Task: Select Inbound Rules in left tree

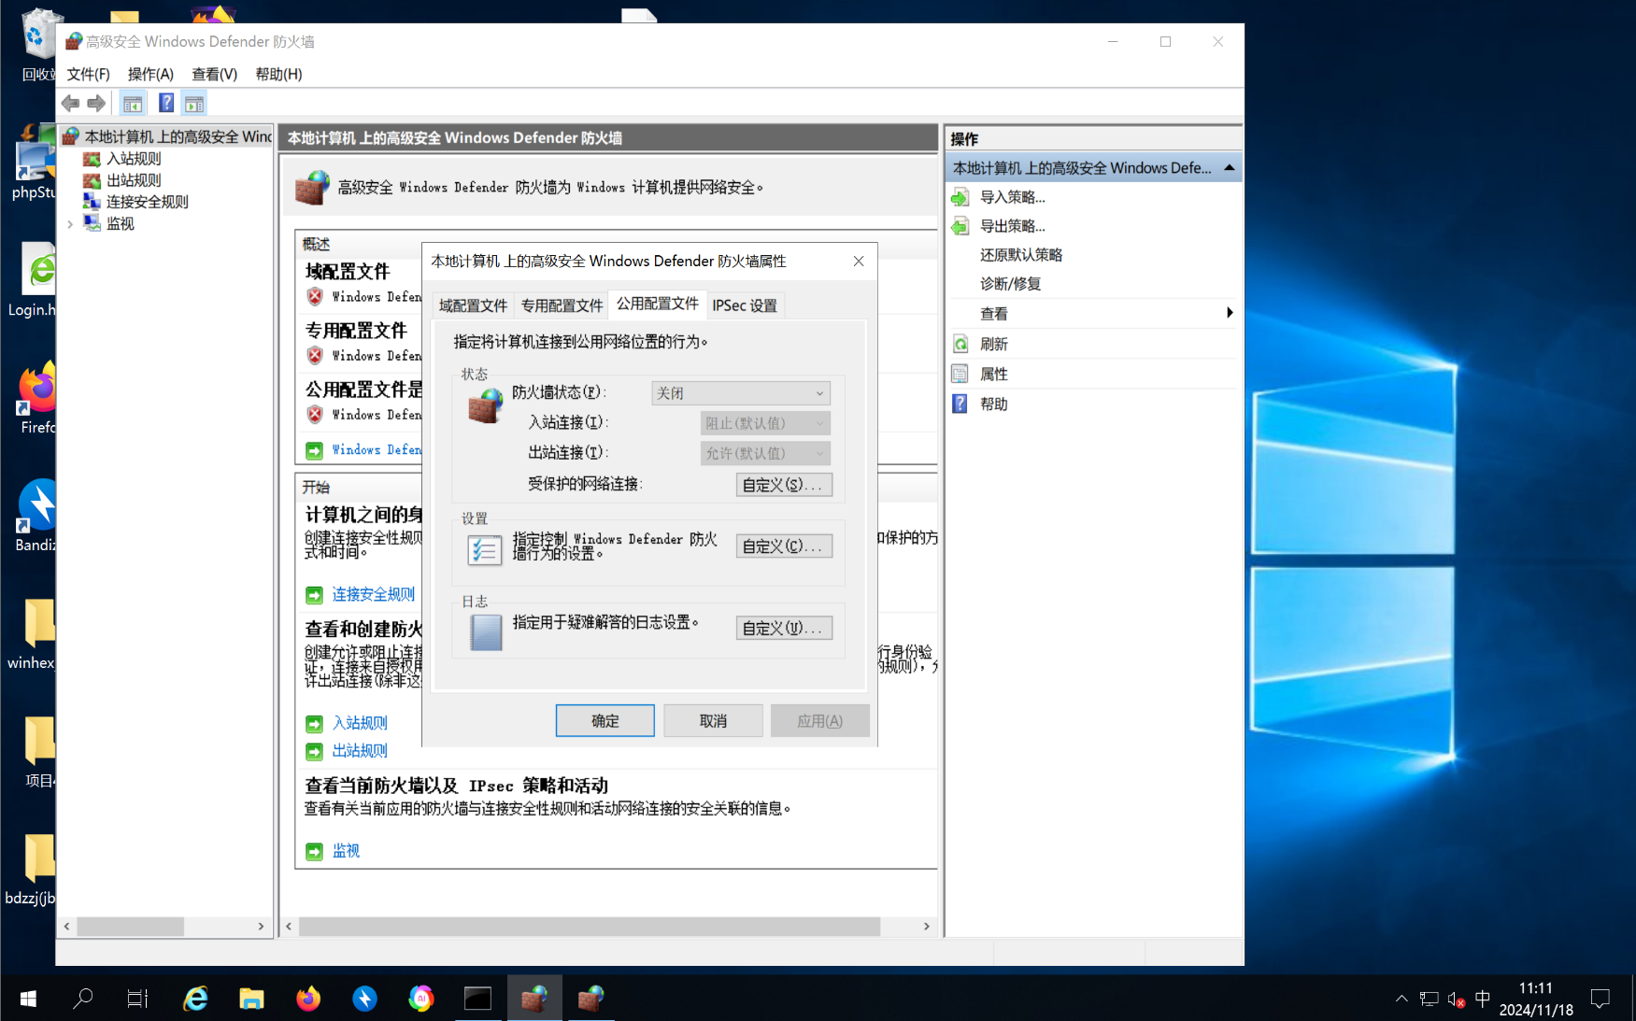Action: pos(134,159)
